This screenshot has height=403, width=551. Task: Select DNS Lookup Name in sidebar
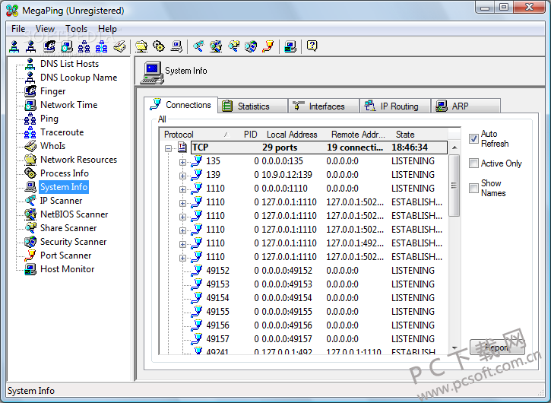point(78,78)
